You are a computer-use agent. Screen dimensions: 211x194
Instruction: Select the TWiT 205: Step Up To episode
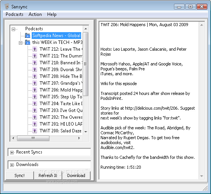pyautogui.click(x=61, y=97)
